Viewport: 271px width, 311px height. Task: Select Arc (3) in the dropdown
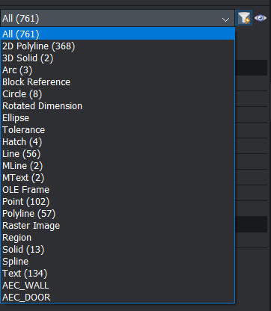coord(118,70)
